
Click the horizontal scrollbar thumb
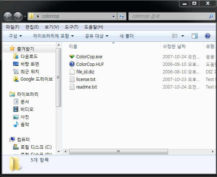118,151
